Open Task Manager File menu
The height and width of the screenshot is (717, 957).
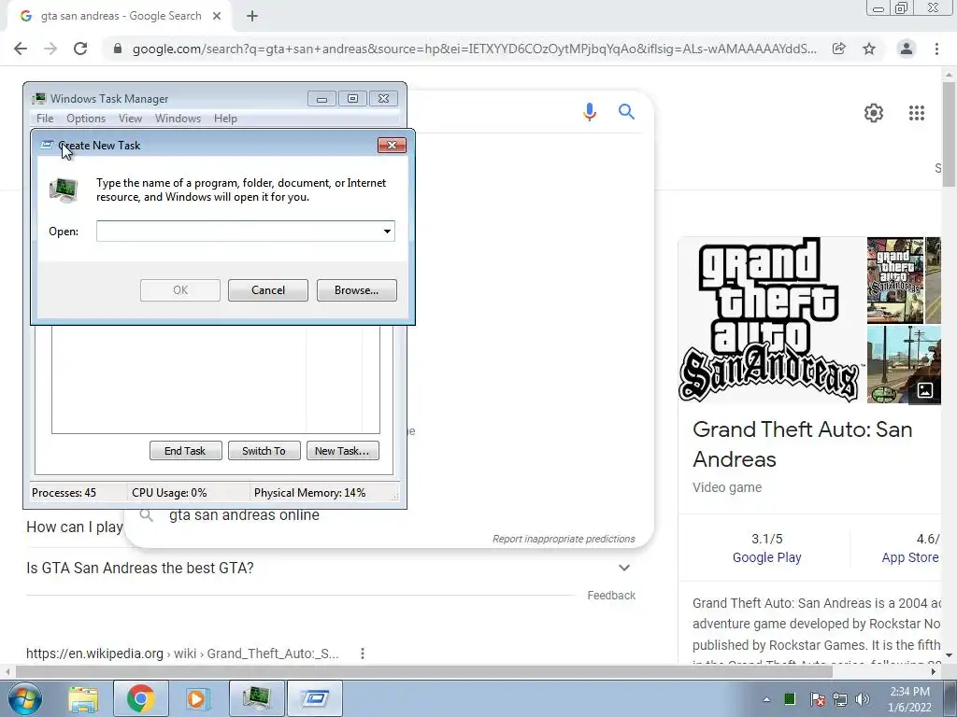(45, 119)
